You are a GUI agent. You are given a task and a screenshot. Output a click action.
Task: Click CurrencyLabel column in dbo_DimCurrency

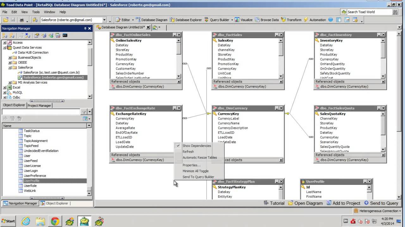228,119
